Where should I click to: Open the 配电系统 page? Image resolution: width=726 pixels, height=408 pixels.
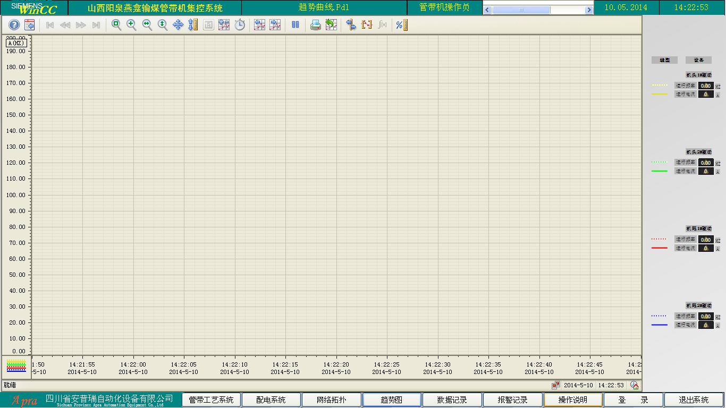click(271, 399)
